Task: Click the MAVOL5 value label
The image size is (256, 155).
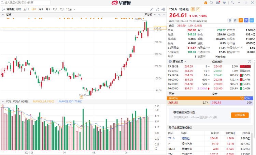Action: click(x=44, y=102)
